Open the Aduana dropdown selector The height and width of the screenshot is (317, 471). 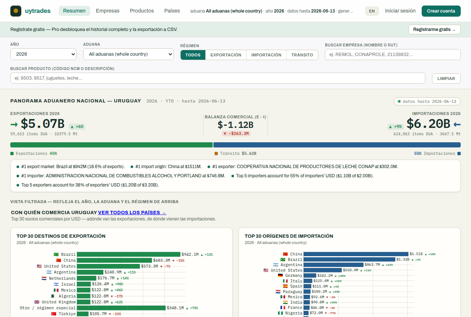click(128, 54)
